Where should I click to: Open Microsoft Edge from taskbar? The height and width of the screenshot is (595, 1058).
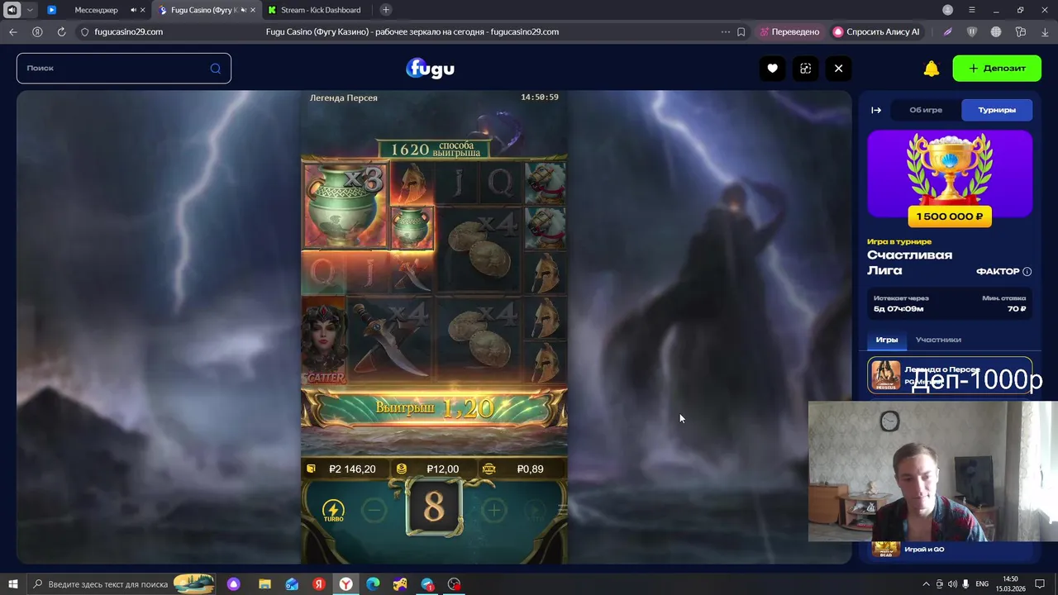[x=373, y=584]
